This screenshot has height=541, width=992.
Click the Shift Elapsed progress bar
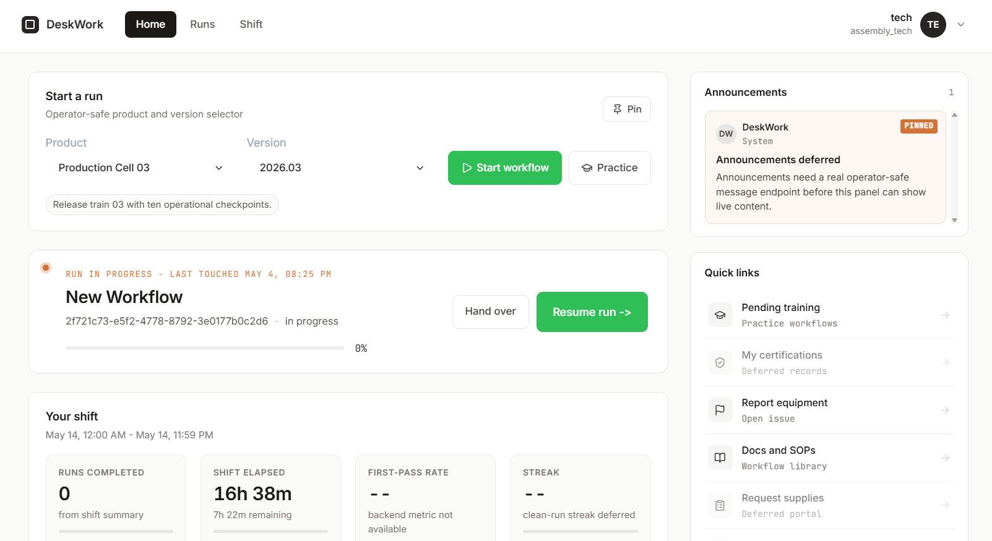tap(270, 531)
